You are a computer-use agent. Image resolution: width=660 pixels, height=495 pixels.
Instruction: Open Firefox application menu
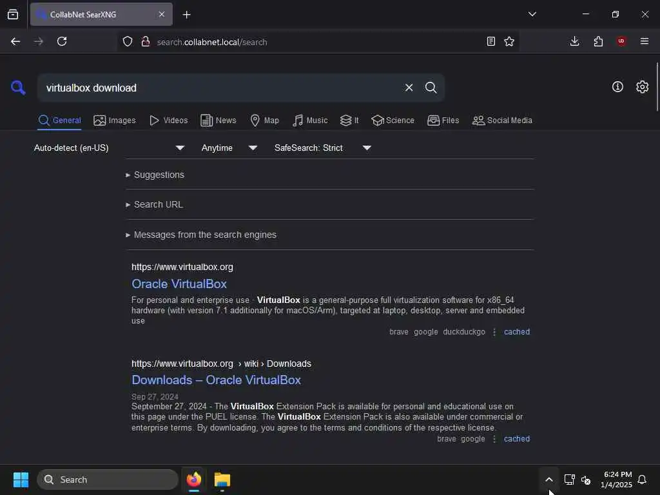point(645,41)
